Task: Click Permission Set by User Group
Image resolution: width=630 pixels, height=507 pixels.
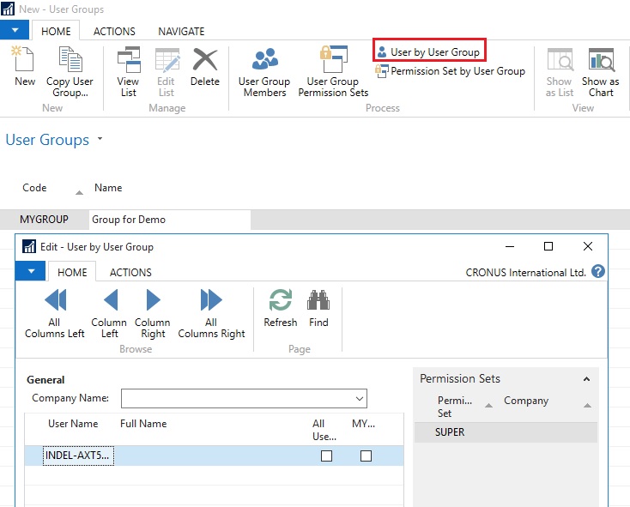Action: coord(451,71)
